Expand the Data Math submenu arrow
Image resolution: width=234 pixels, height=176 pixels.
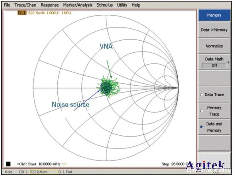tap(229, 62)
